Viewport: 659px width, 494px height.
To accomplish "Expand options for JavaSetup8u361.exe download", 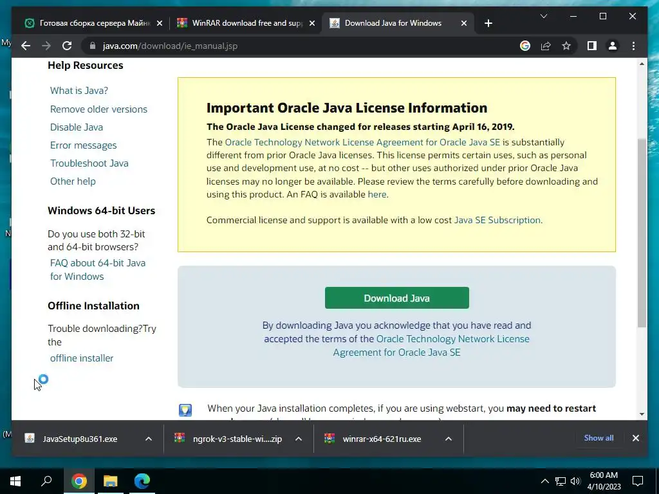I will pos(149,439).
